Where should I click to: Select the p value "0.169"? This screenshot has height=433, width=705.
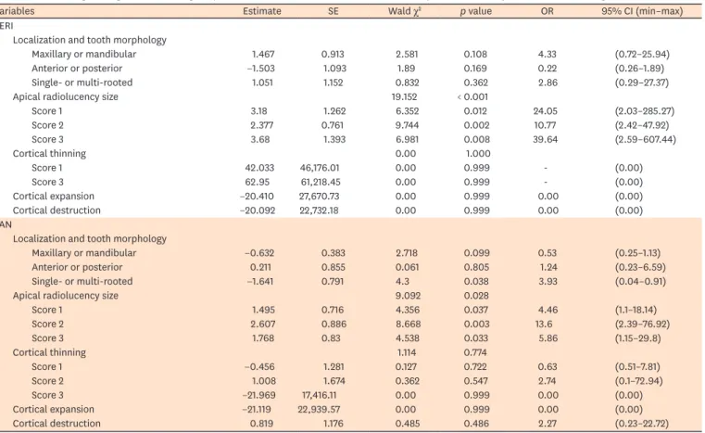click(475, 69)
